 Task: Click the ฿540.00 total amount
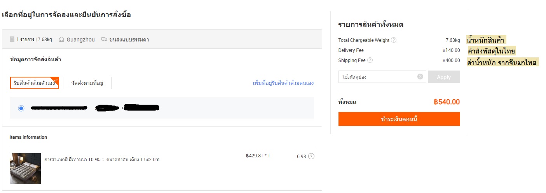tap(447, 102)
